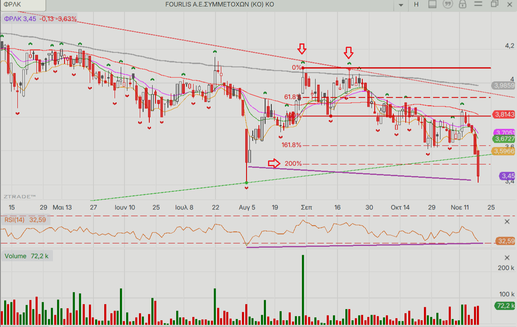The image size is (517, 327).
Task: Click the 200% Fibonacci level label
Action: pyautogui.click(x=293, y=164)
